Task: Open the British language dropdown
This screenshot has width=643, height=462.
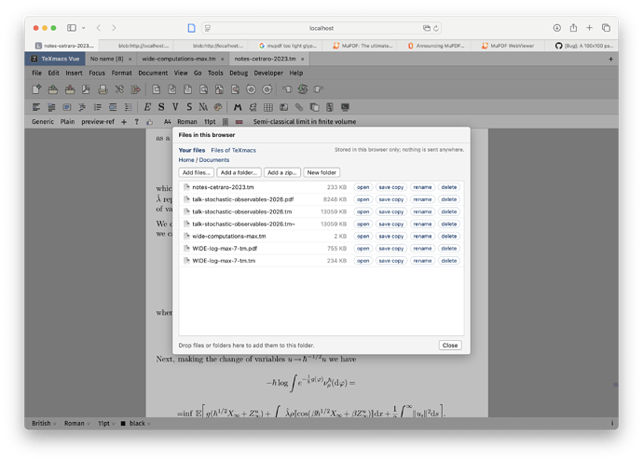Action: [45, 424]
